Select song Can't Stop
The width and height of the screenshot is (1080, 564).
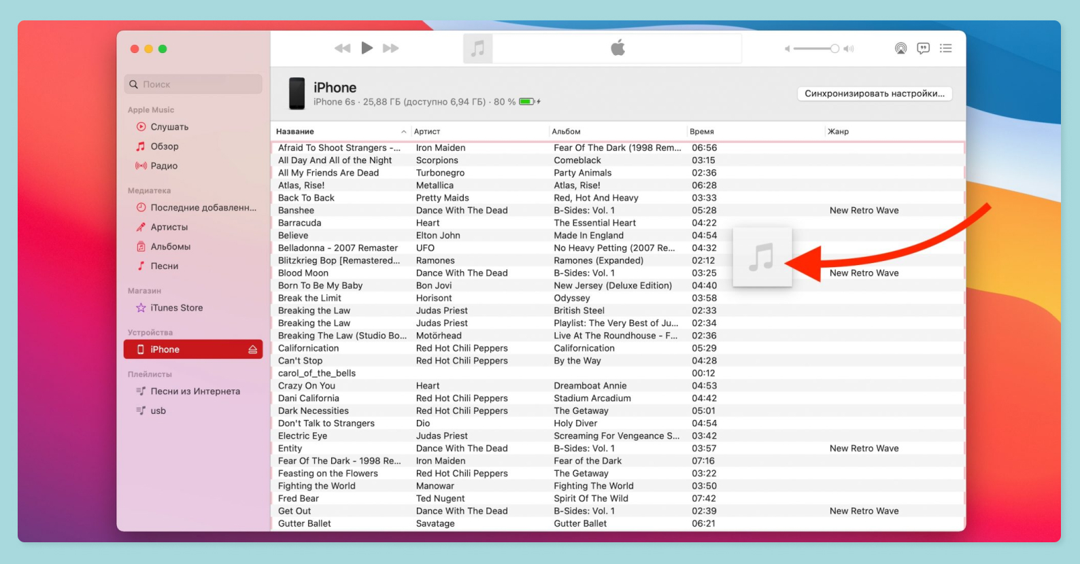(x=300, y=361)
